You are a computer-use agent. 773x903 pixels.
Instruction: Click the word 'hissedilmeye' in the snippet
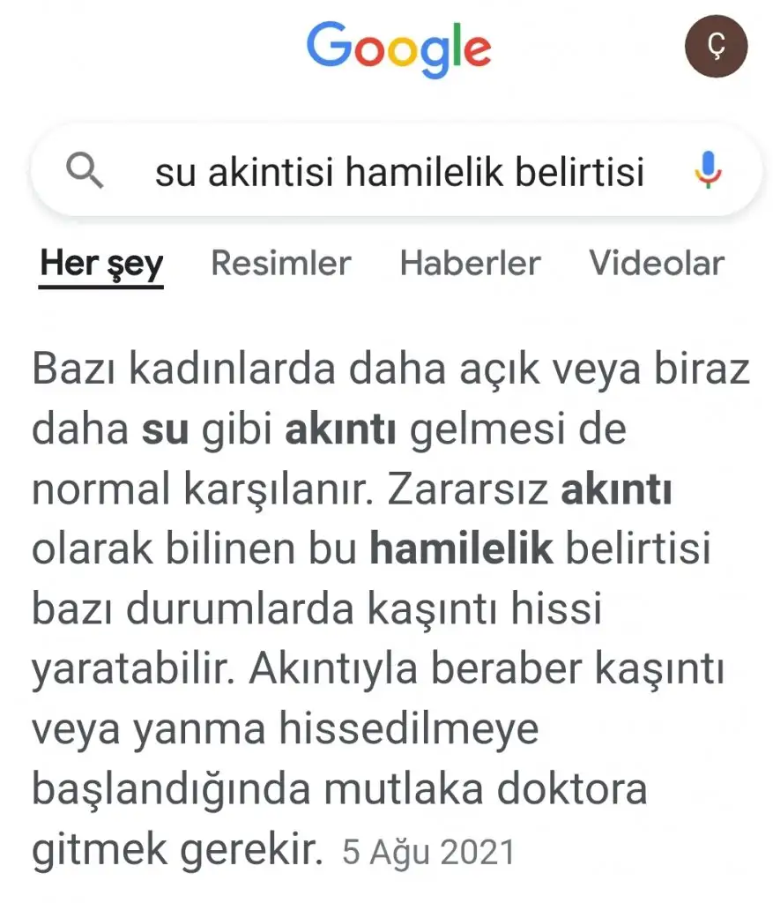[409, 730]
